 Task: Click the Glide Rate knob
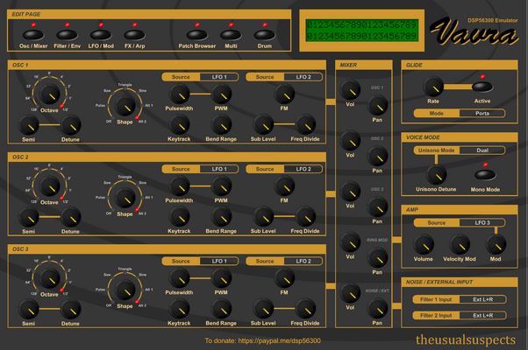point(433,87)
